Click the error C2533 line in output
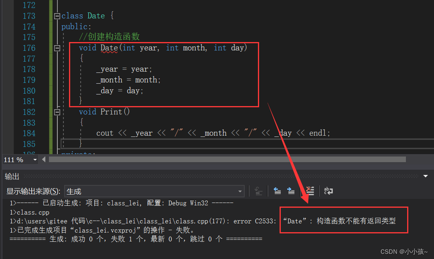 [203, 221]
